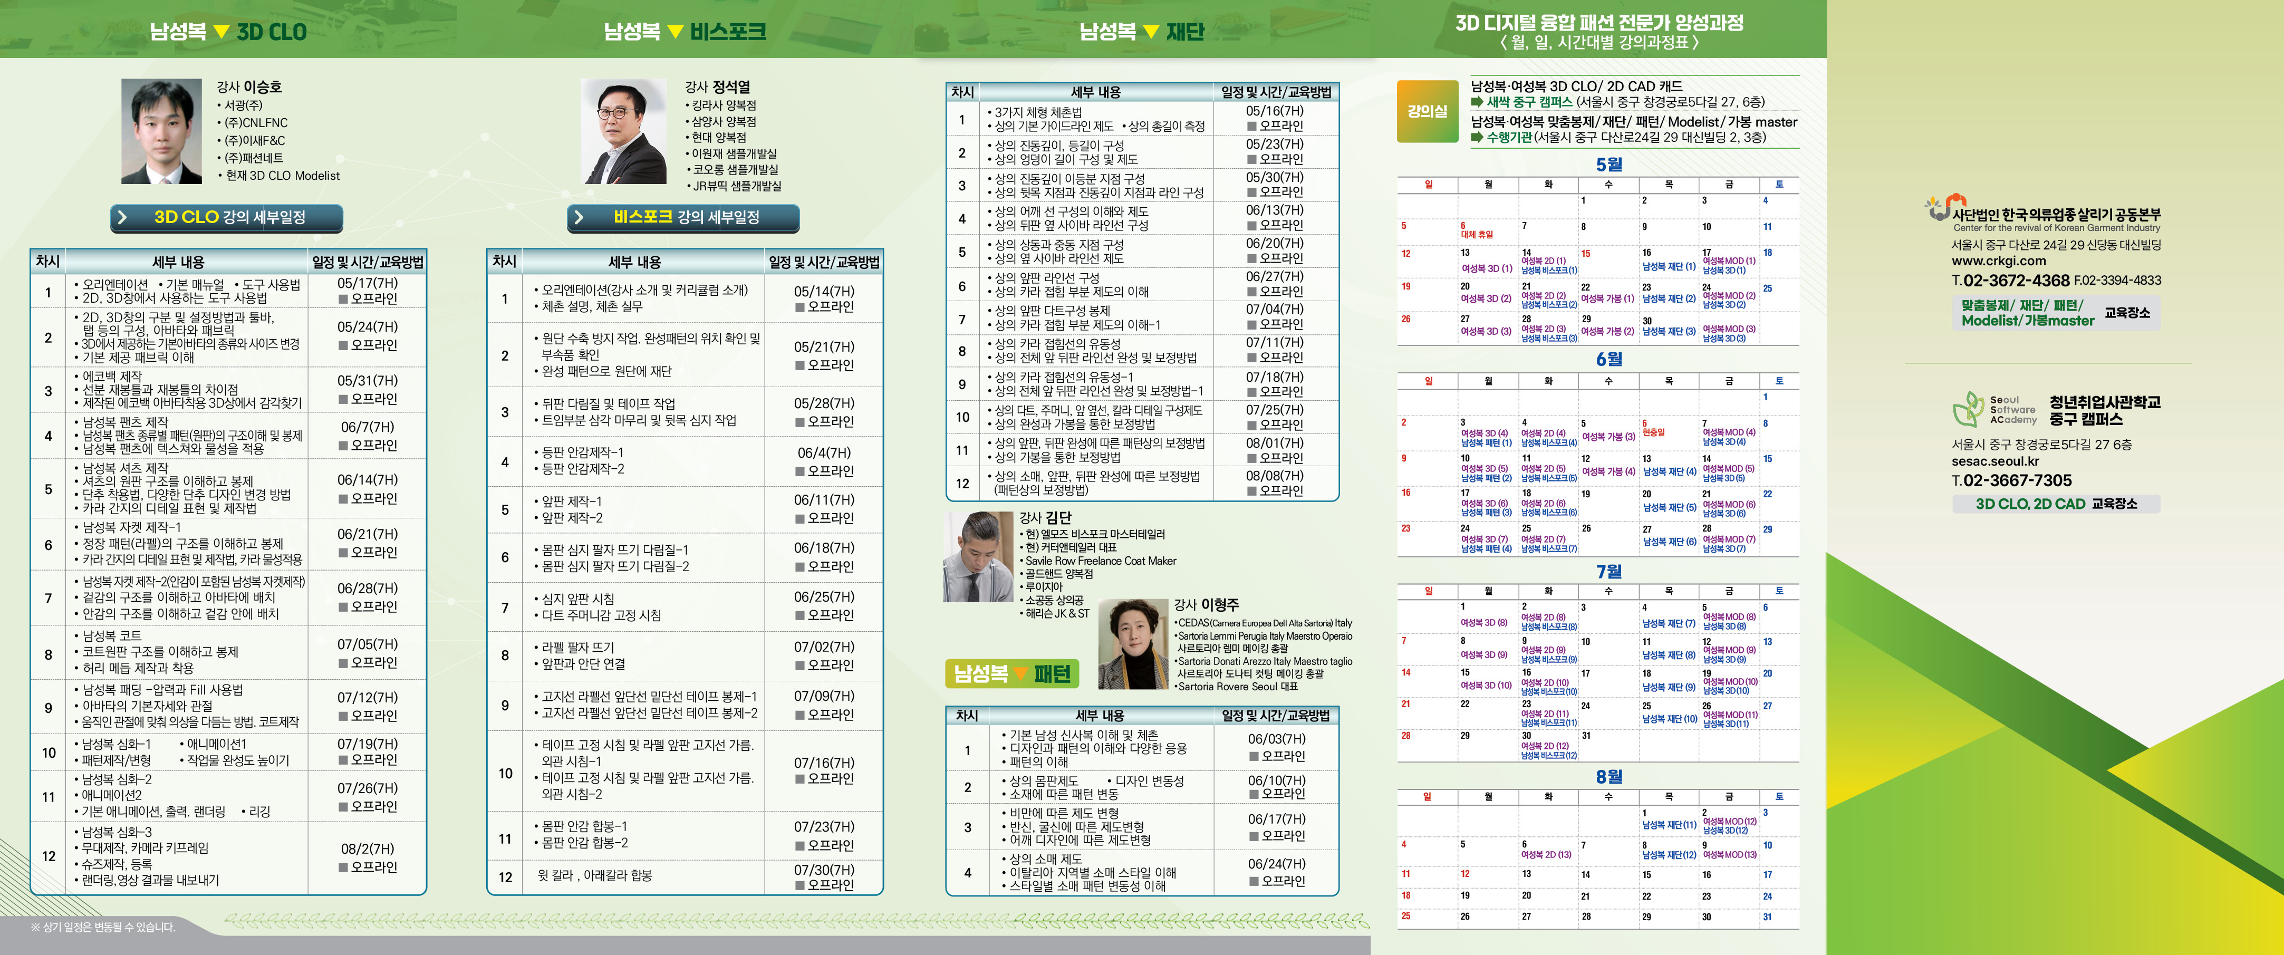This screenshot has height=955, width=2284.
Task: Select the 5월 calendar heading
Action: coord(1608,164)
